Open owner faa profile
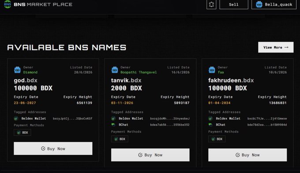This screenshot has height=173, width=300. tap(221, 72)
